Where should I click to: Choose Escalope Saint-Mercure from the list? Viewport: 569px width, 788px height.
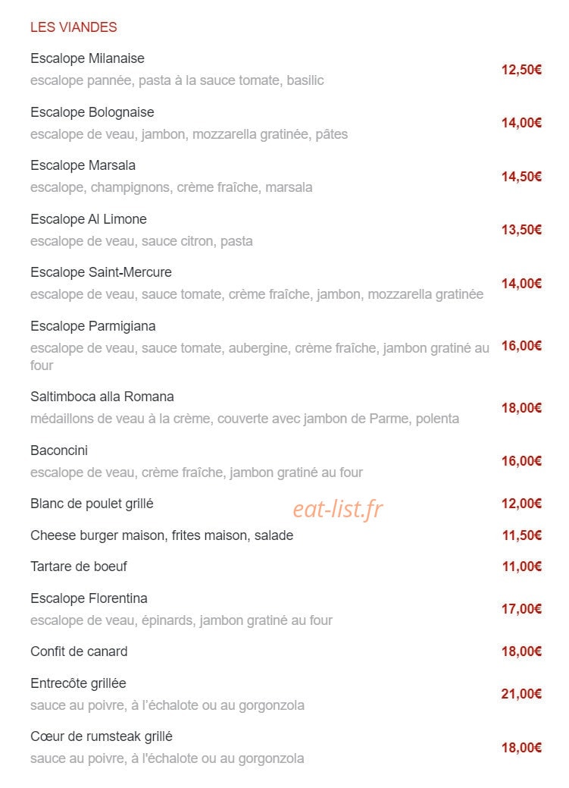click(101, 272)
